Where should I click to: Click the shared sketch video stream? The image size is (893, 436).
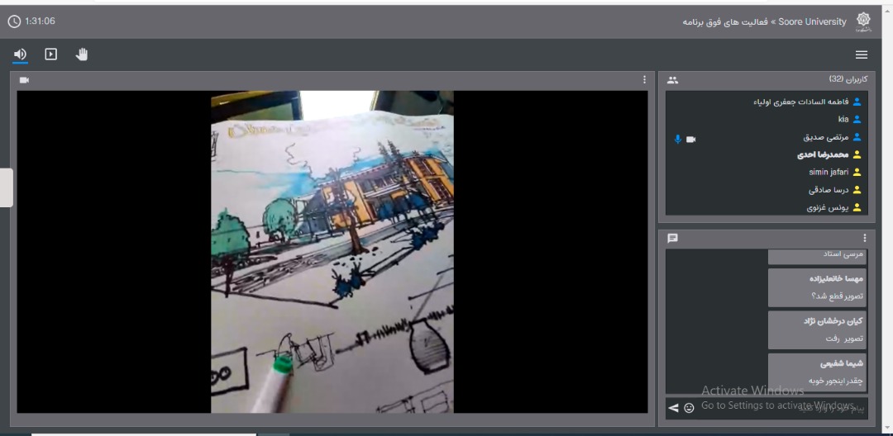[x=332, y=252]
